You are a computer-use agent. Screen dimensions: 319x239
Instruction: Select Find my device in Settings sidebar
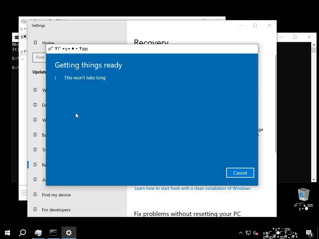pyautogui.click(x=56, y=195)
